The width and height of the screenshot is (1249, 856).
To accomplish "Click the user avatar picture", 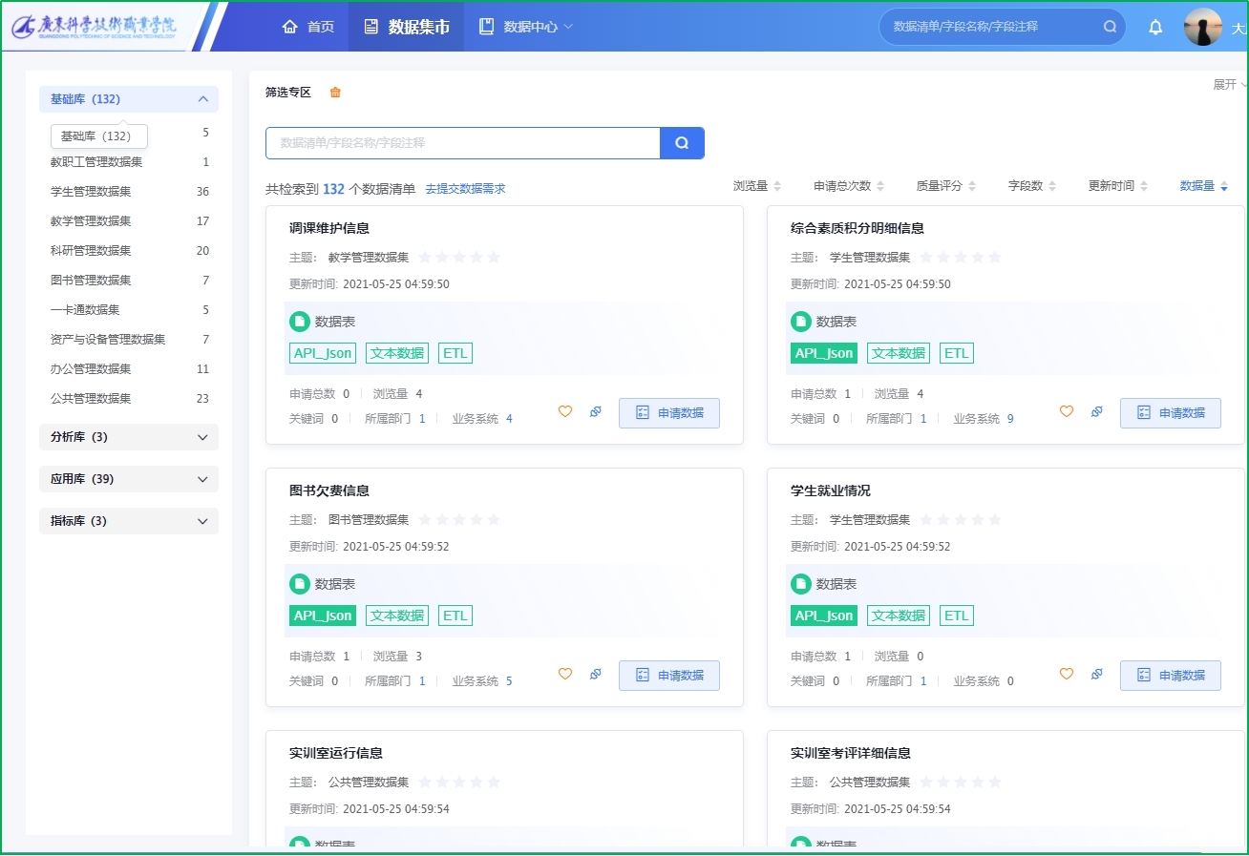I will tap(1203, 27).
